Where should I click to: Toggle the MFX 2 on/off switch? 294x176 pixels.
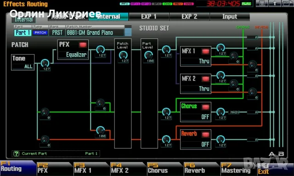click(205, 79)
